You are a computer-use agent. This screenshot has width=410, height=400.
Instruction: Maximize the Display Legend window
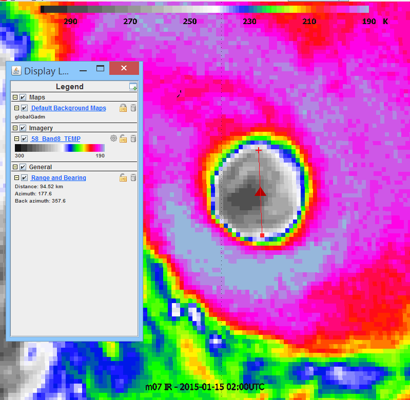point(100,68)
